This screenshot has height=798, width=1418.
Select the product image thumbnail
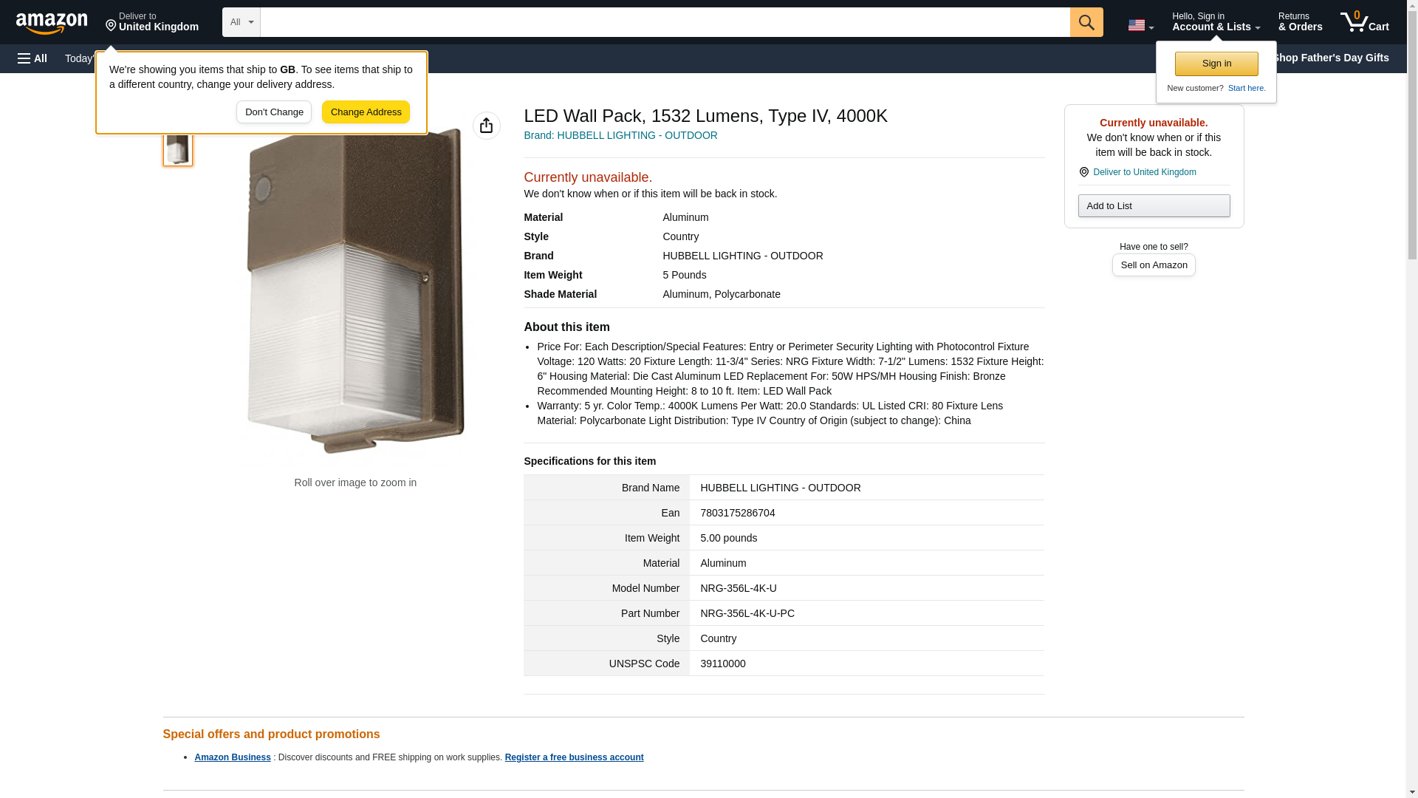(x=177, y=147)
